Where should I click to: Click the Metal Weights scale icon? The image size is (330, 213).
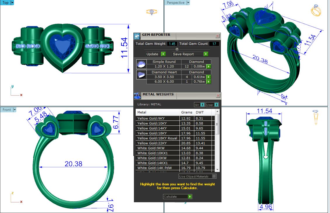coord(137,96)
